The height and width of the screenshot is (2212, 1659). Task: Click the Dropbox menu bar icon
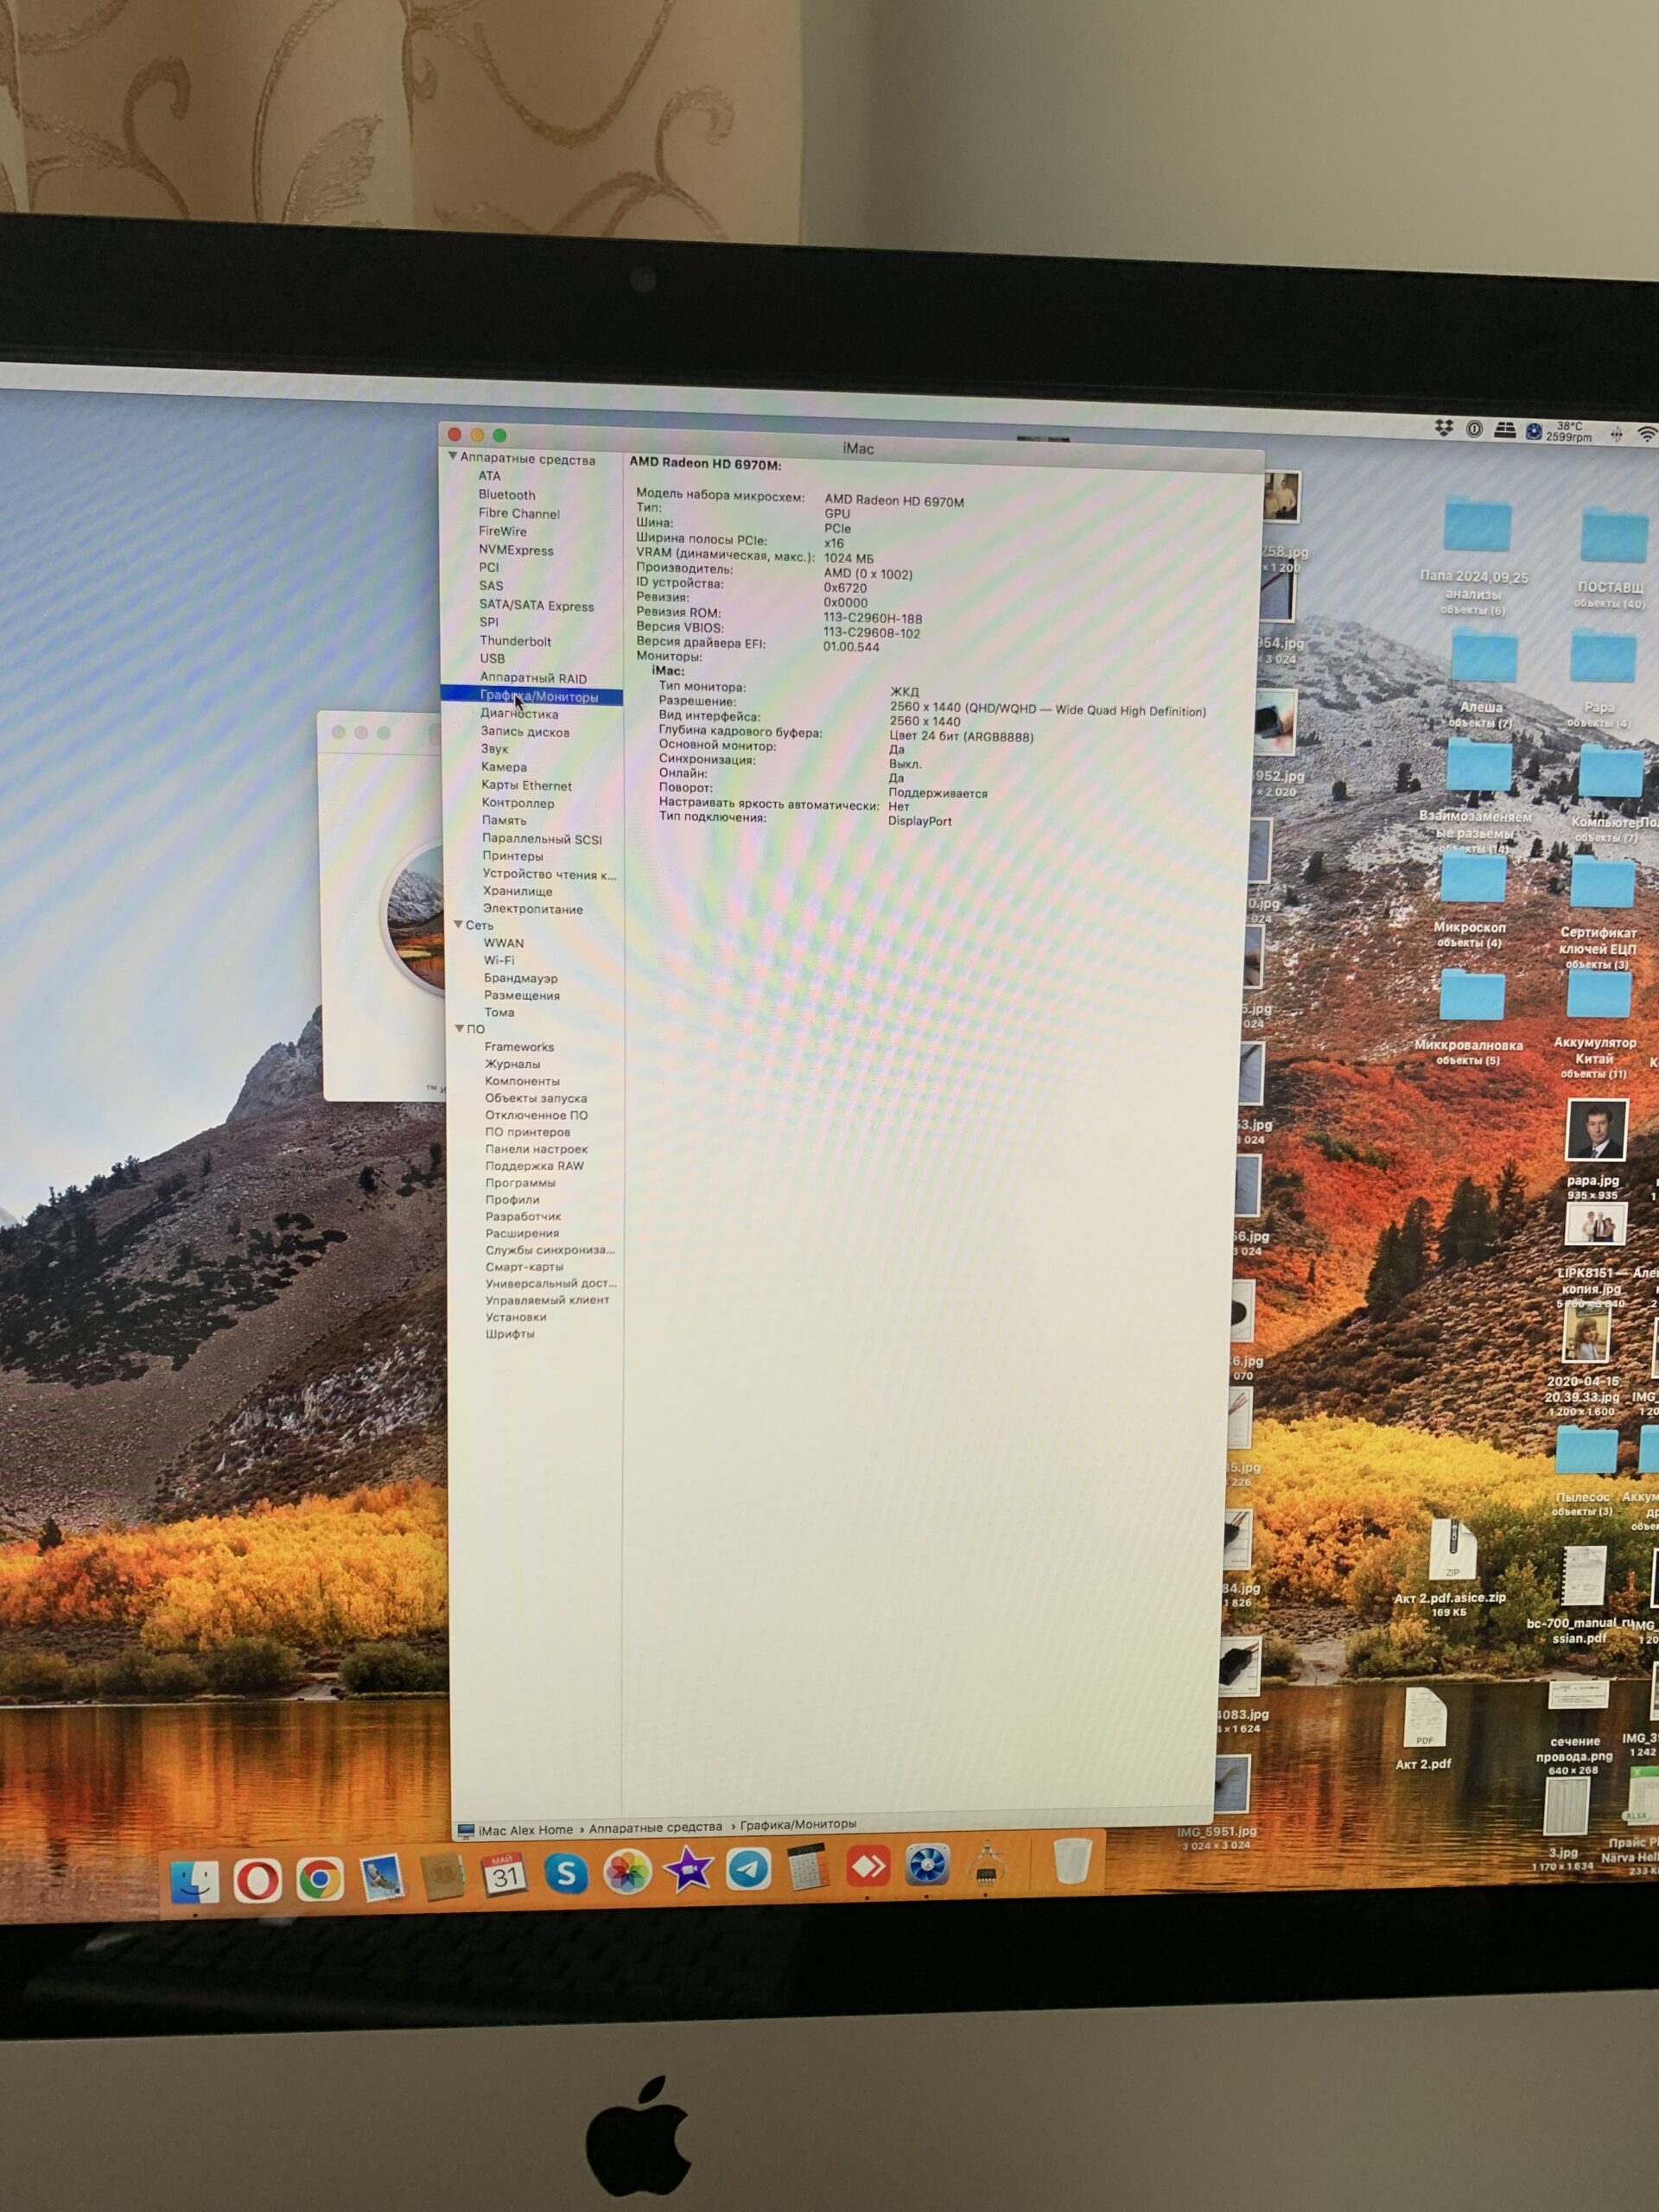1443,428
